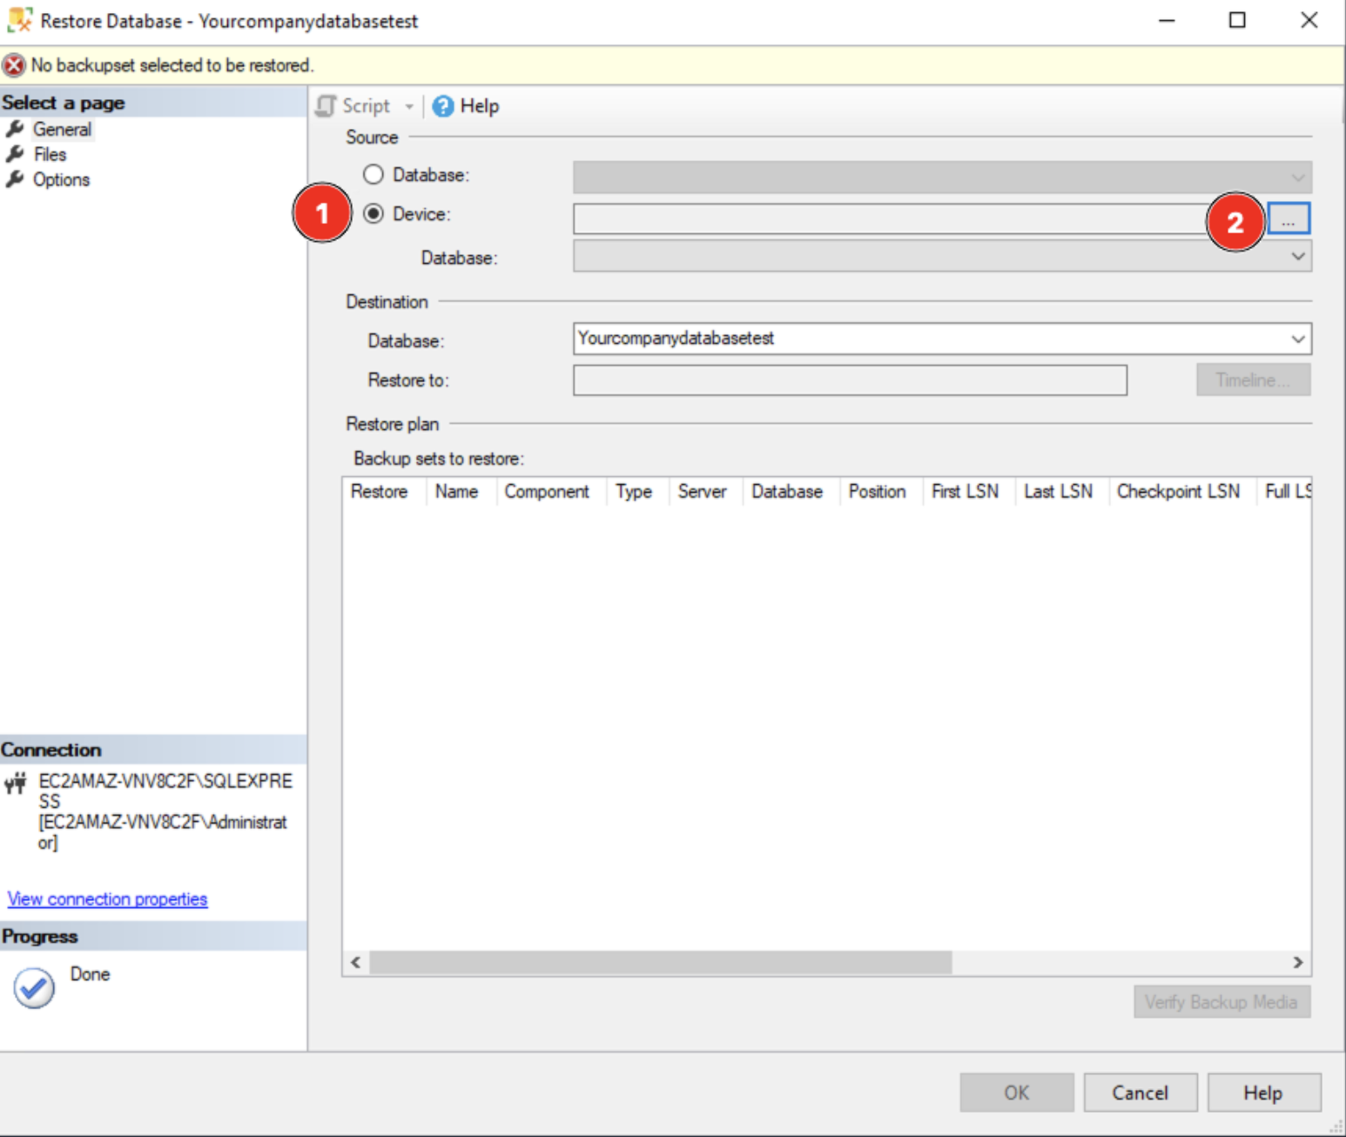Screen dimensions: 1346x1137
Task: Click the wrench icon beside General
Action: coord(15,130)
